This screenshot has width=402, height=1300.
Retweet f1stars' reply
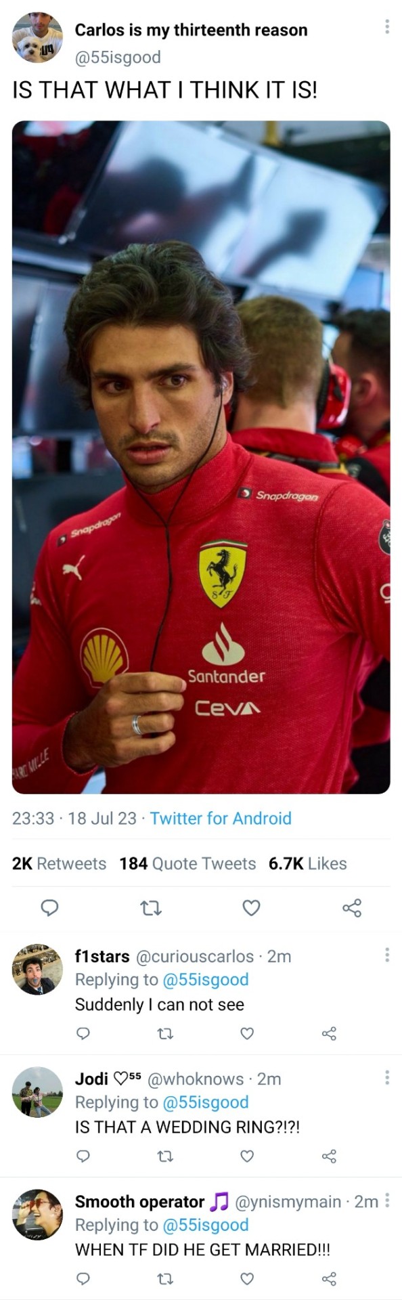click(165, 1033)
